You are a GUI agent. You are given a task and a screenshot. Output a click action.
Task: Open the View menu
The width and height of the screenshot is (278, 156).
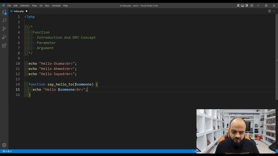[34, 6]
